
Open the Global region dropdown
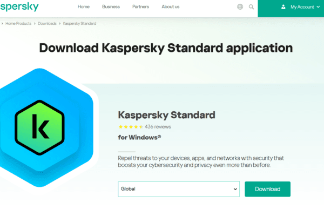tap(179, 189)
